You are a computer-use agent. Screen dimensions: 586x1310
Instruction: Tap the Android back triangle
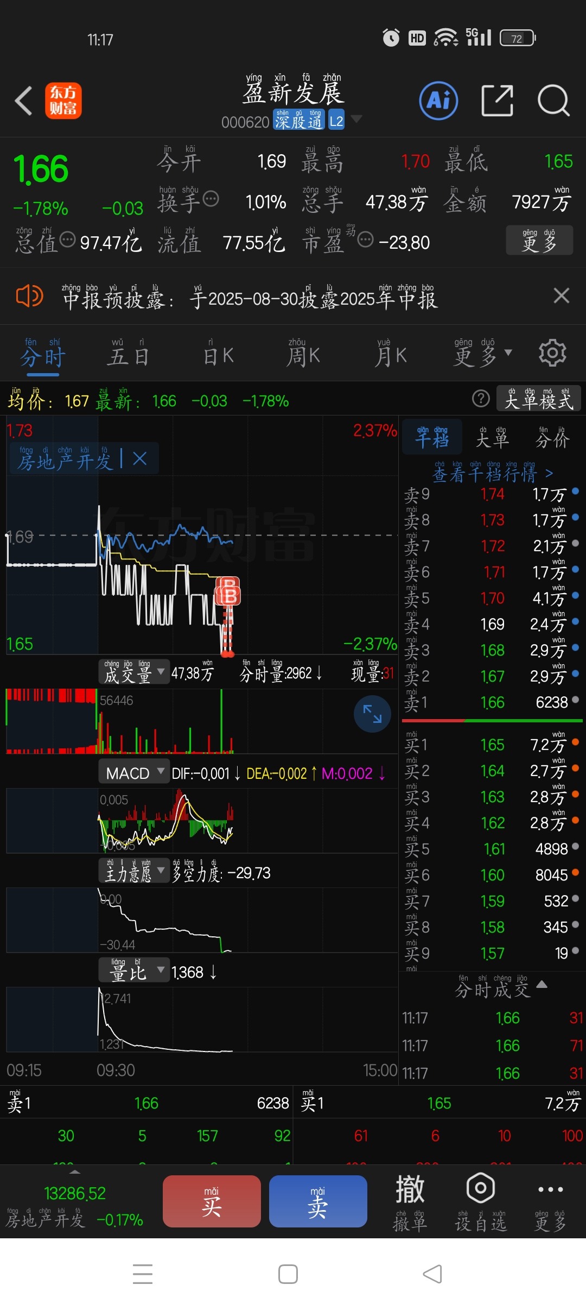[x=432, y=1274]
